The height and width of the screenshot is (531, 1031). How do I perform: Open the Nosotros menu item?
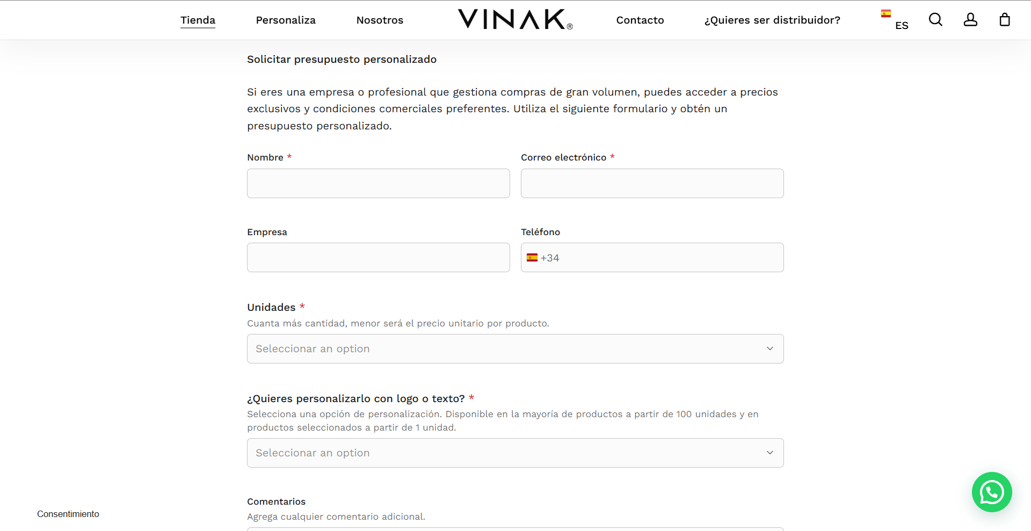click(x=380, y=20)
